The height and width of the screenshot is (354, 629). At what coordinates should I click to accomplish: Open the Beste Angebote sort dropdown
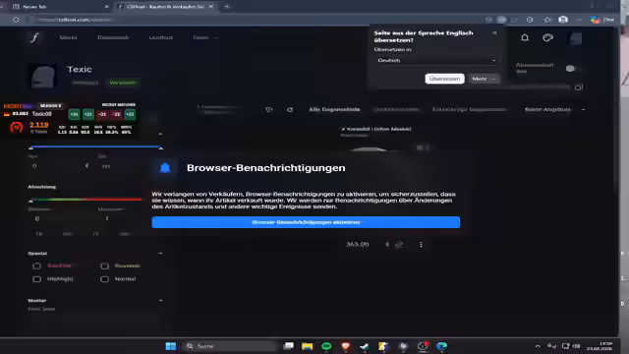point(554,109)
